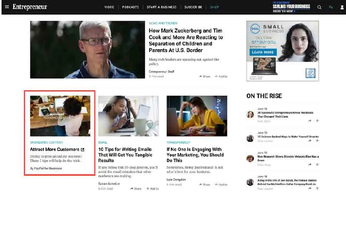Select Start a Business in navigation

coord(161,7)
